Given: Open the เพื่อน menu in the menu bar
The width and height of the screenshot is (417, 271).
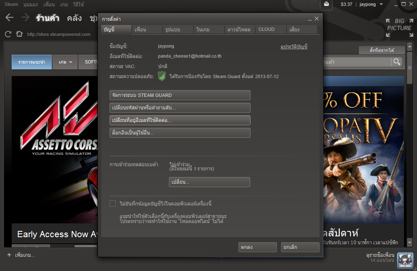Looking at the screenshot, I should pyautogui.click(x=49, y=5).
